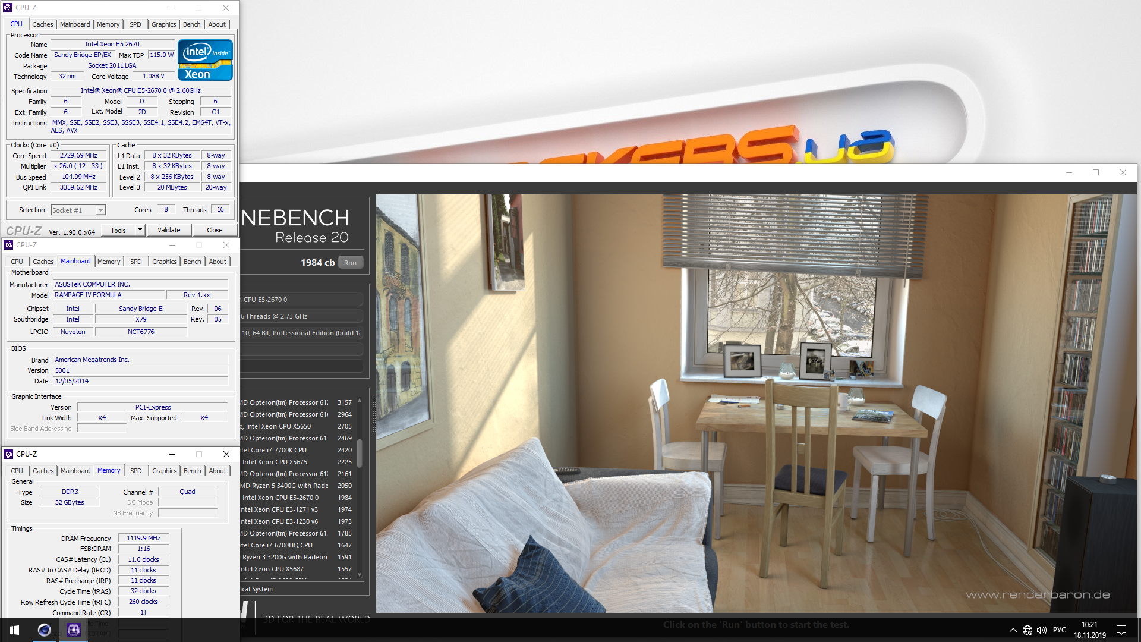The width and height of the screenshot is (1141, 642).
Task: Open About tab in top CPU-Z window
Action: (x=217, y=24)
